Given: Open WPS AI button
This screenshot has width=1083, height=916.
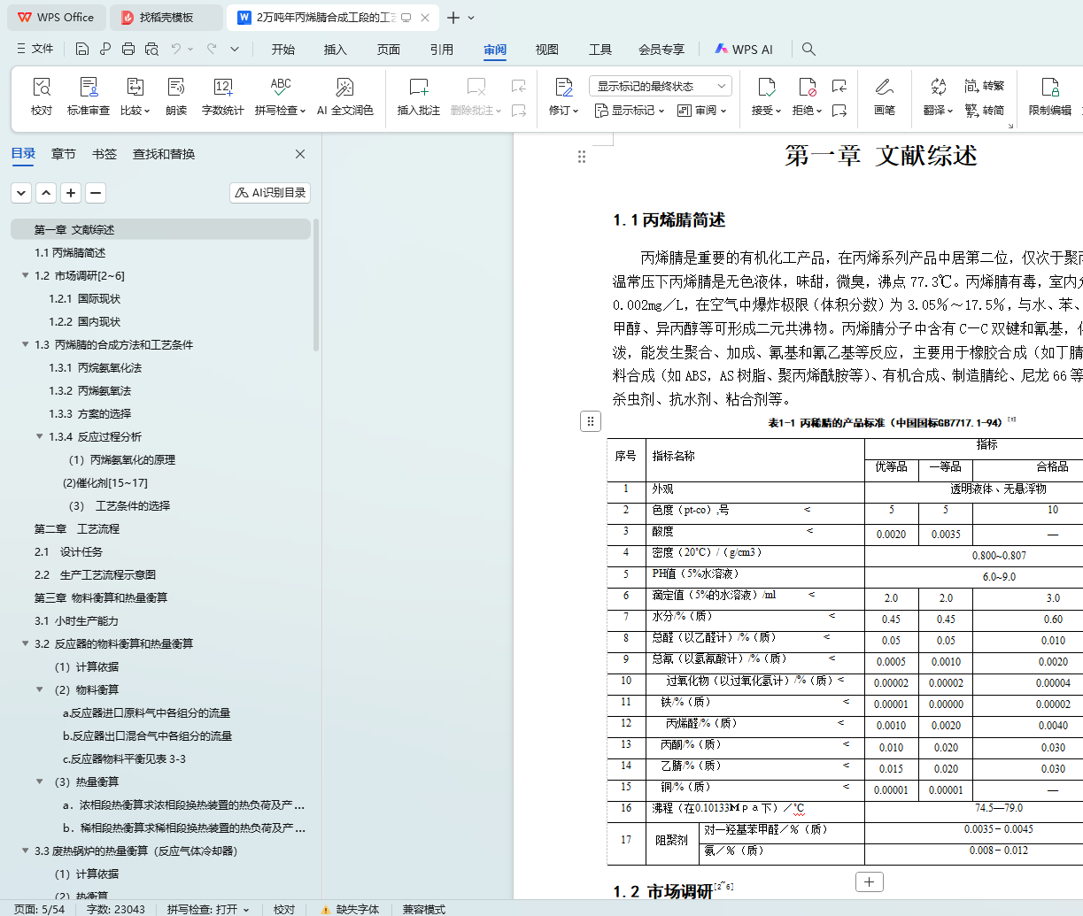Looking at the screenshot, I should (x=745, y=50).
